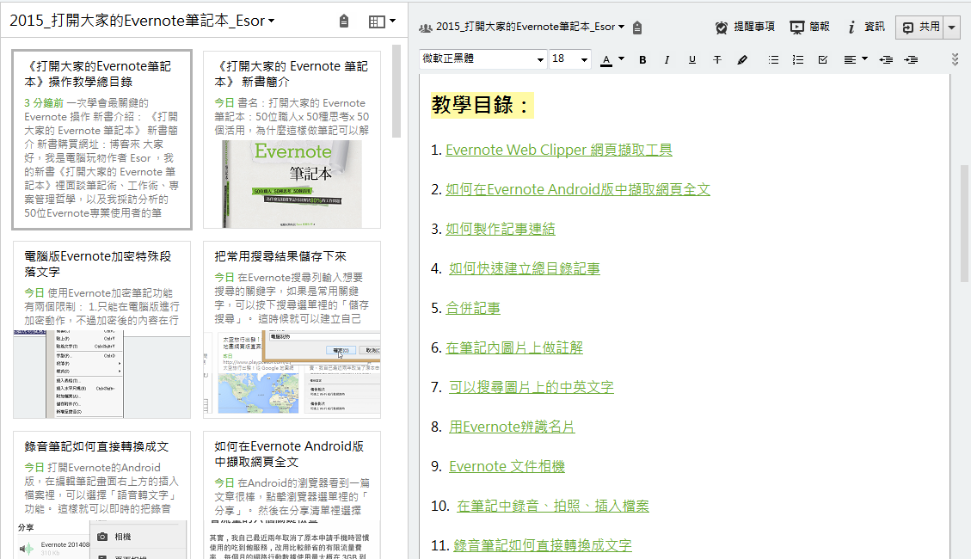Click the text alignment button
This screenshot has height=559, width=971.
[850, 59]
